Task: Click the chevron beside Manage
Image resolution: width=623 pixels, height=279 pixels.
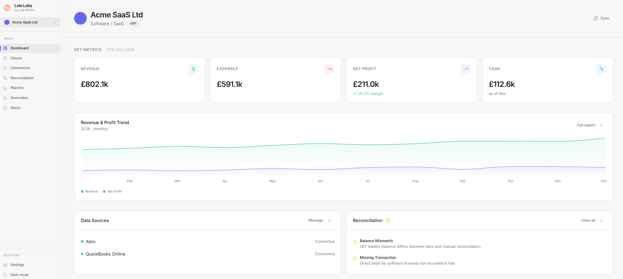Action: coord(329,221)
